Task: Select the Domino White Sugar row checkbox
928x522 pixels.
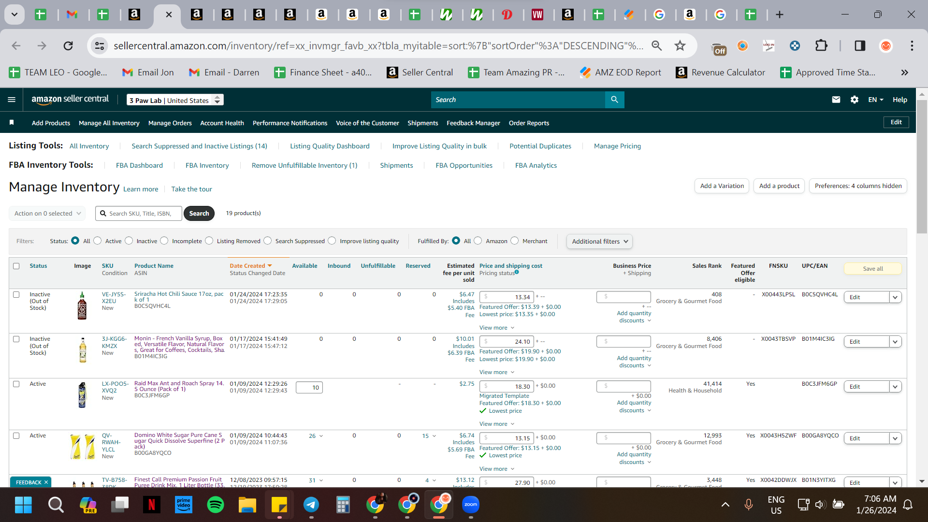Action: (x=16, y=435)
